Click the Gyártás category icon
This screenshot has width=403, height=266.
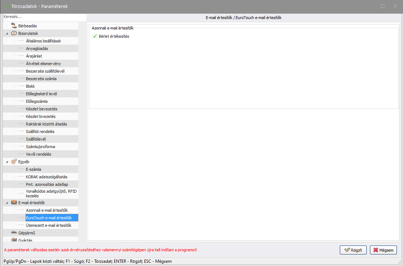click(14, 240)
